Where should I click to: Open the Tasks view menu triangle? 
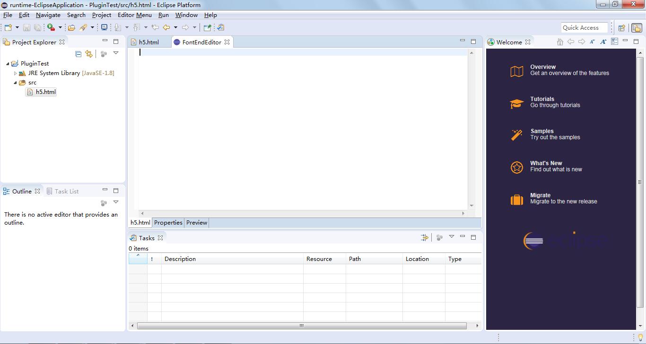(x=452, y=237)
